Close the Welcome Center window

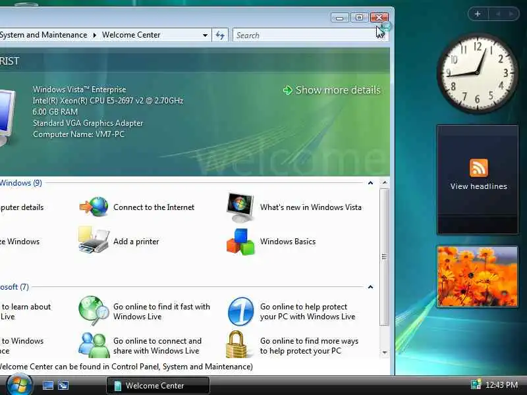(379, 18)
